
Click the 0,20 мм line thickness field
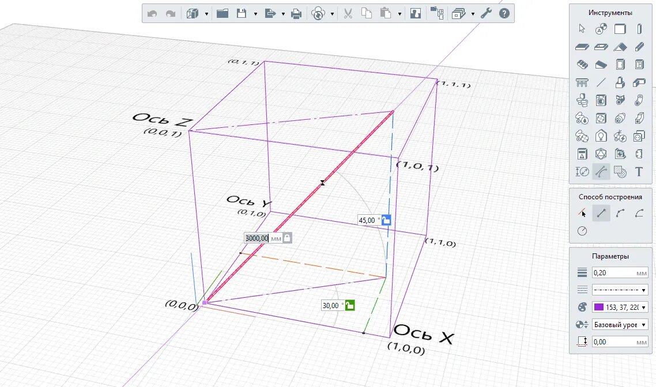pos(620,272)
